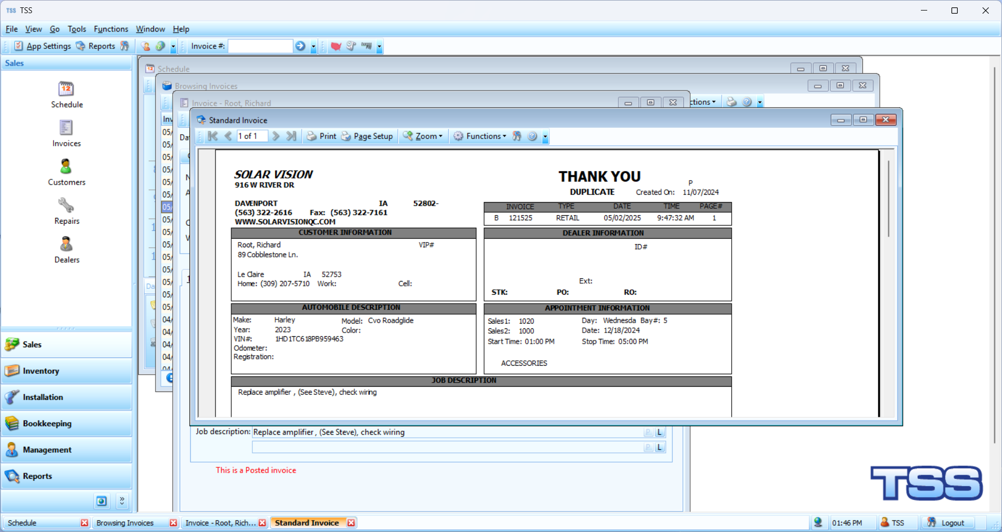Open the 'ctions' dropdown in Browsing Invoices window
Screen dimensions: 1002x532
[703, 102]
